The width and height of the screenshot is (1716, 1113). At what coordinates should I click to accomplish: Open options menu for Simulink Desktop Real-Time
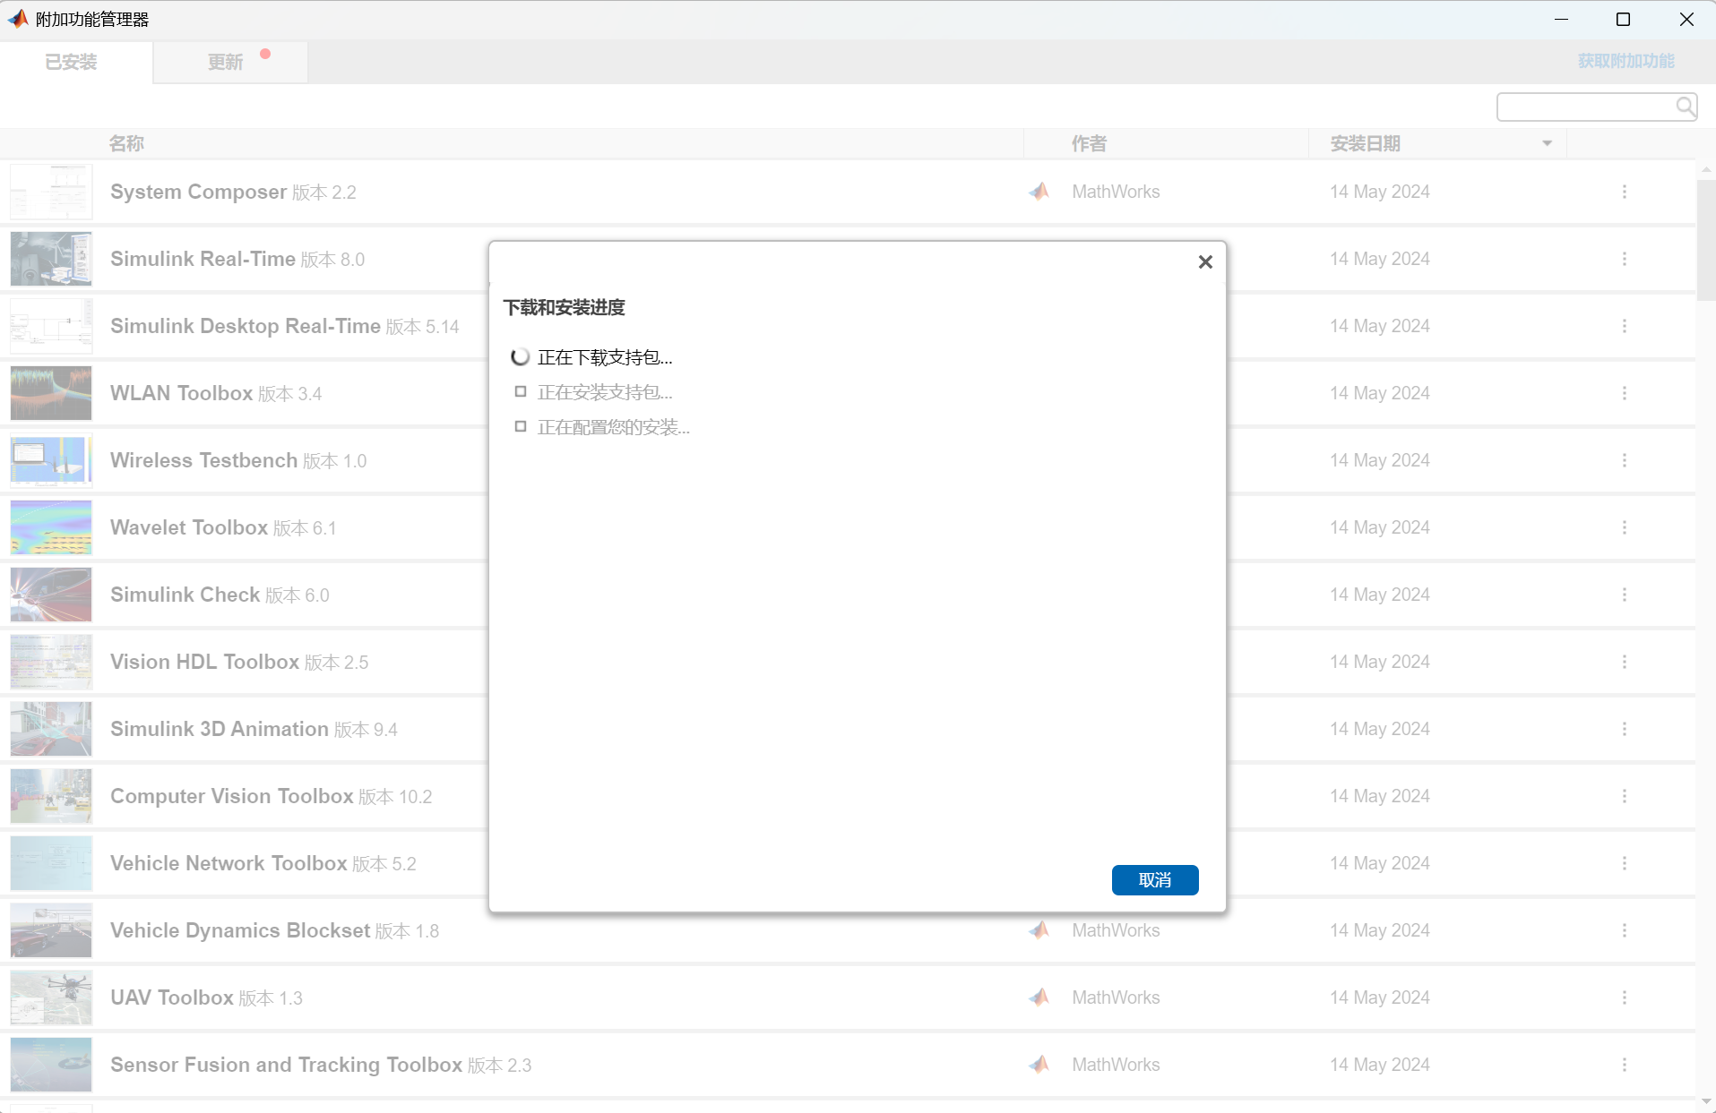[1624, 326]
